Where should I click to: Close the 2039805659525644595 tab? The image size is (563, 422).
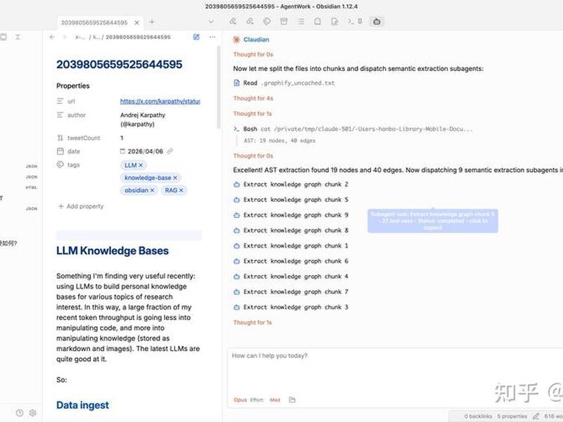(137, 23)
